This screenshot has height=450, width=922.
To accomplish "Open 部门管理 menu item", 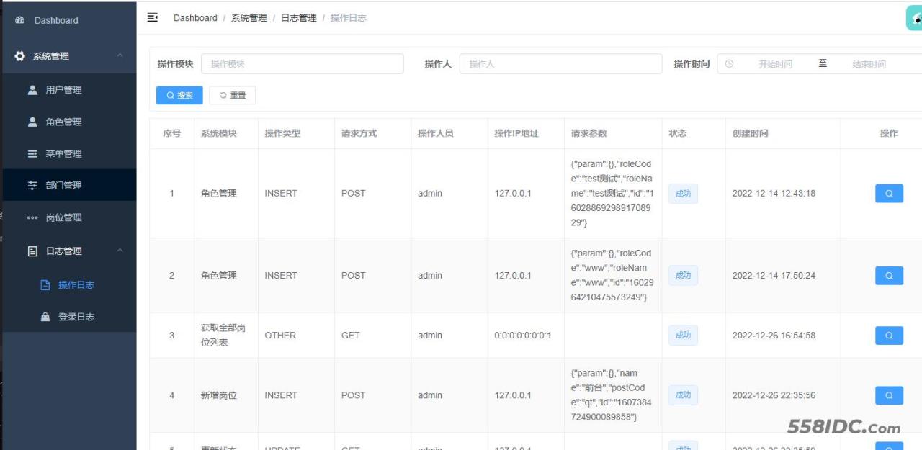I will pyautogui.click(x=68, y=185).
